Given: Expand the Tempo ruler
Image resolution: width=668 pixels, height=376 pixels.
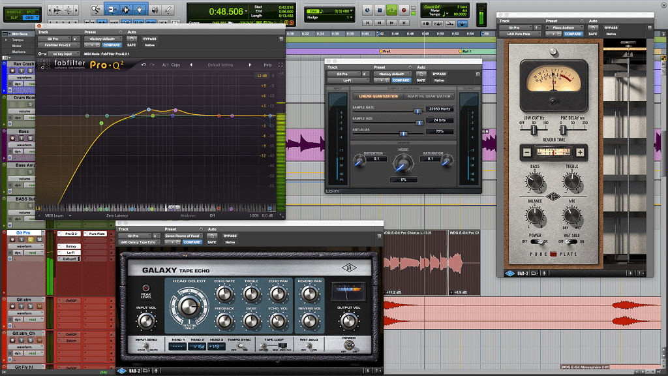Looking at the screenshot, I should coord(6,40).
